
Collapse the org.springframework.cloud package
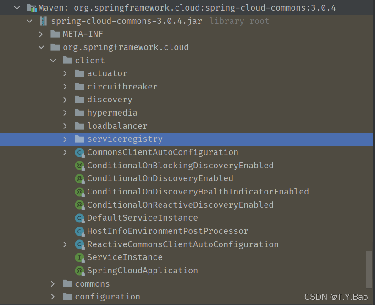[41, 47]
